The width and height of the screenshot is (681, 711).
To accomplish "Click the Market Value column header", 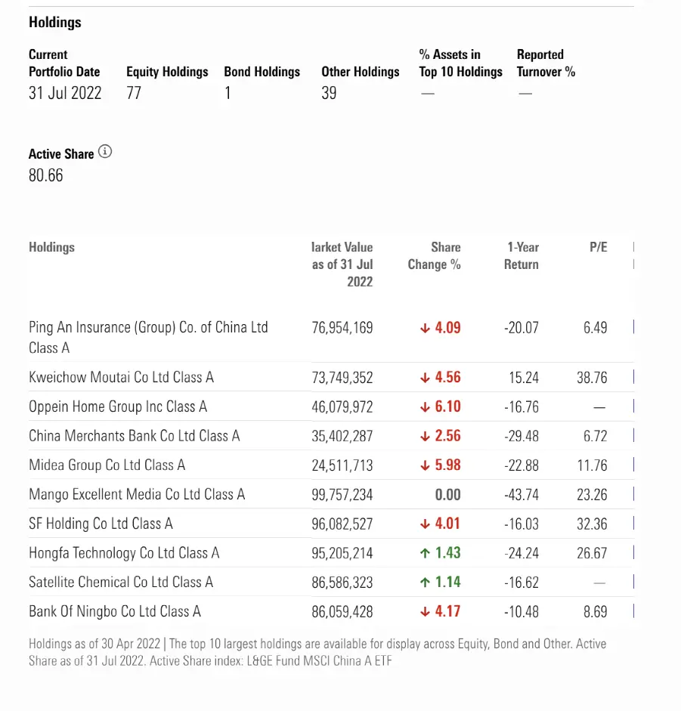I will click(342, 264).
